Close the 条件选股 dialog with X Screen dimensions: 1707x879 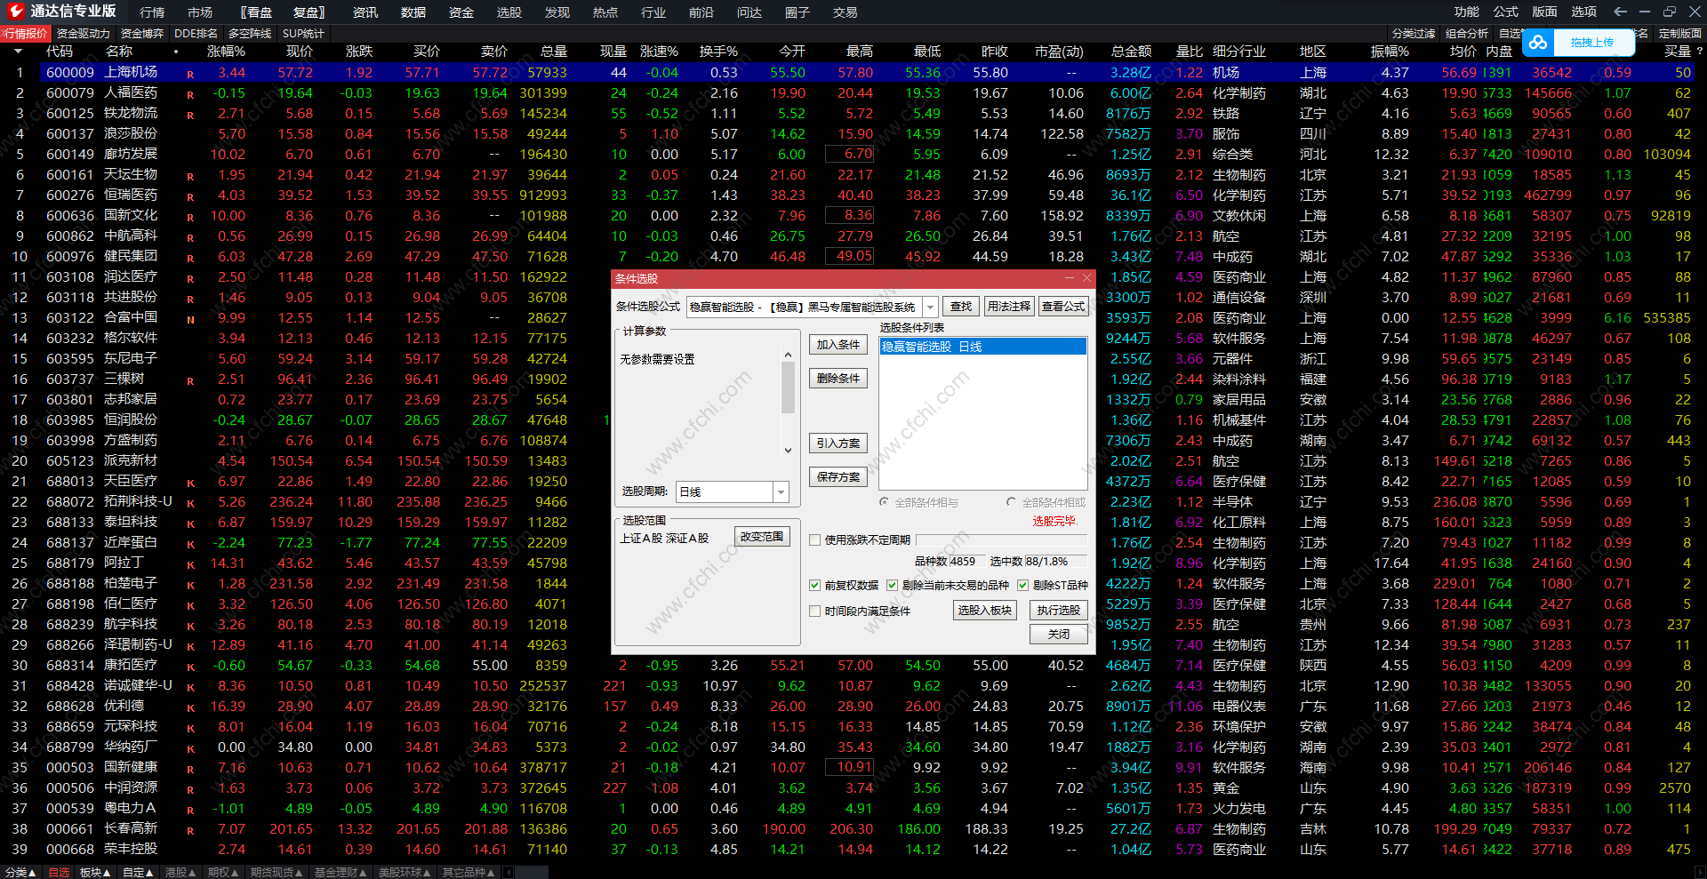point(1086,278)
